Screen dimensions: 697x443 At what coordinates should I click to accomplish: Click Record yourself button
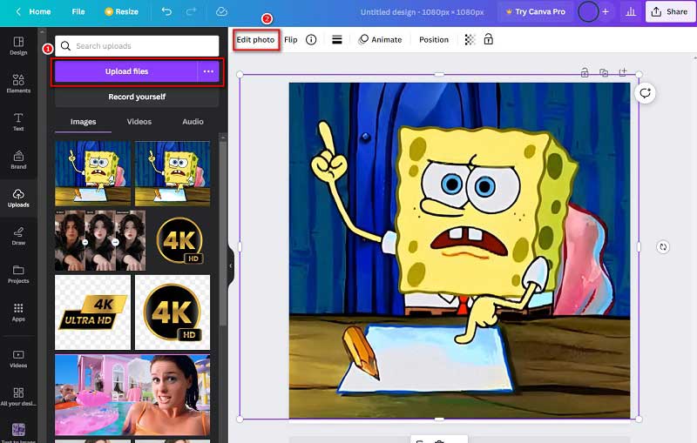[x=137, y=97]
